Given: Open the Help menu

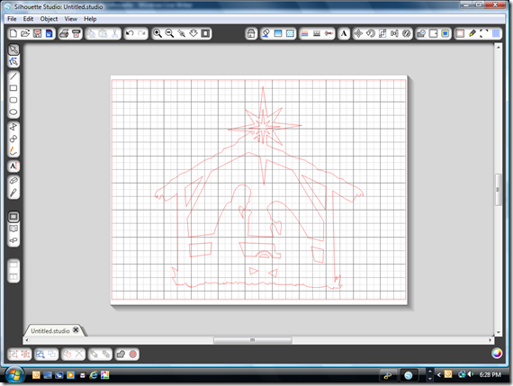Looking at the screenshot, I should pyautogui.click(x=90, y=19).
